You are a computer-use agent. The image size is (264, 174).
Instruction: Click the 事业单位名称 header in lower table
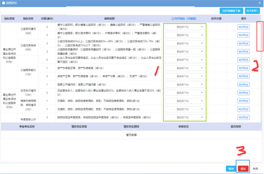pyautogui.click(x=27, y=126)
